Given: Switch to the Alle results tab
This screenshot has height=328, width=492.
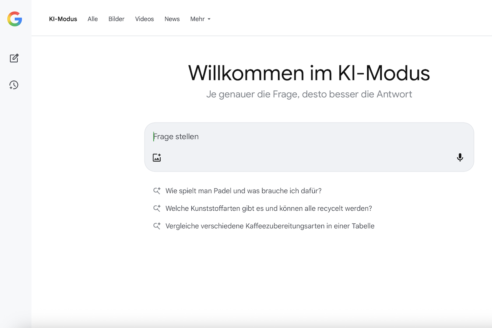Looking at the screenshot, I should 93,19.
